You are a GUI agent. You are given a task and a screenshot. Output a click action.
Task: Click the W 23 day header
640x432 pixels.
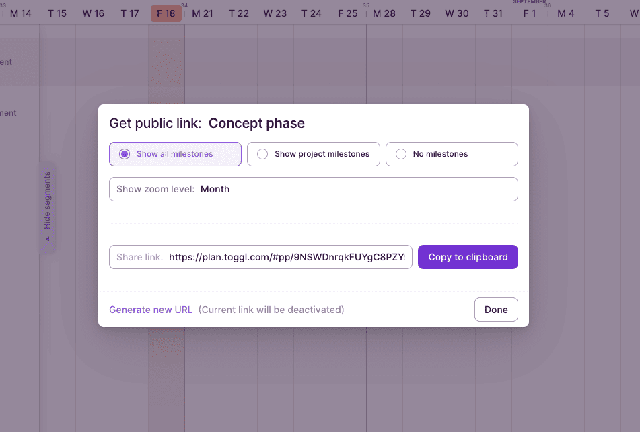(x=275, y=13)
